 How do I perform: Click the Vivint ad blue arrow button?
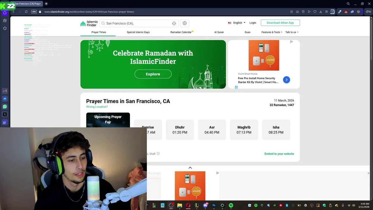click(x=286, y=80)
